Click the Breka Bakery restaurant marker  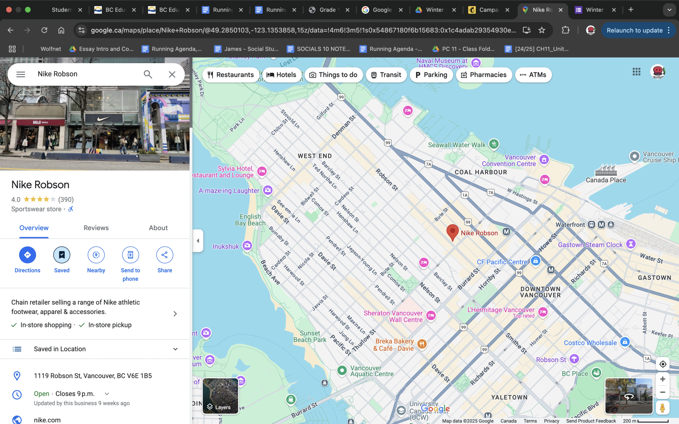[422, 344]
